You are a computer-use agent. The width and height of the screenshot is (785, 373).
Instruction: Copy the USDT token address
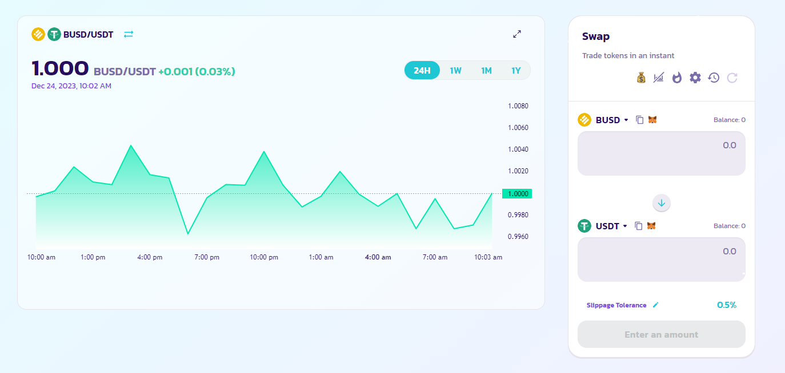pyautogui.click(x=639, y=226)
